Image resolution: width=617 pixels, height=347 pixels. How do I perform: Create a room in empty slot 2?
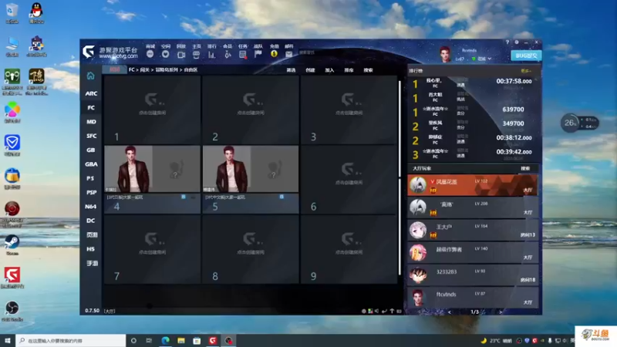251,109
